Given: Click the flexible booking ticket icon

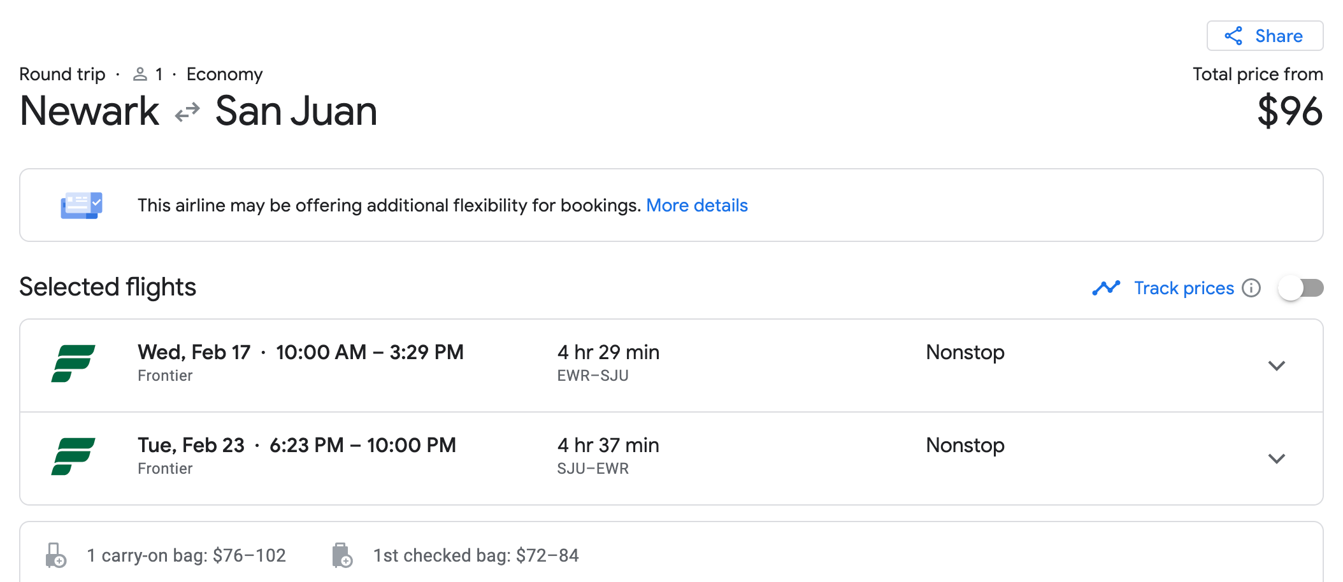Looking at the screenshot, I should (x=82, y=205).
